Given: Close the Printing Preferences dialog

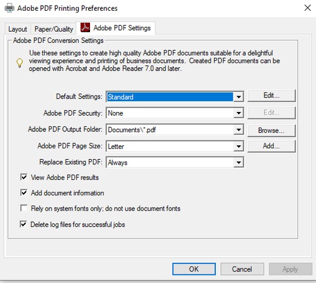Looking at the screenshot, I should pyautogui.click(x=307, y=8).
